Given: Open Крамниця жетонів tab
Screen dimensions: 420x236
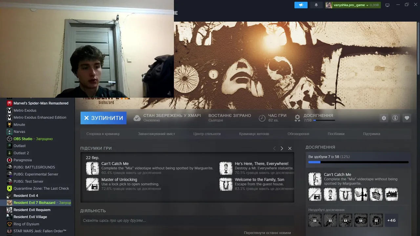Looking at the screenshot, I should point(254,134).
